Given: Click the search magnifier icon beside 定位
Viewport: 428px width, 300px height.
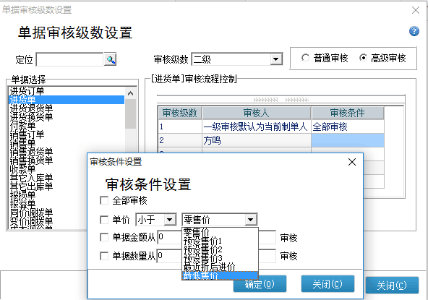Looking at the screenshot, I should tap(111, 59).
